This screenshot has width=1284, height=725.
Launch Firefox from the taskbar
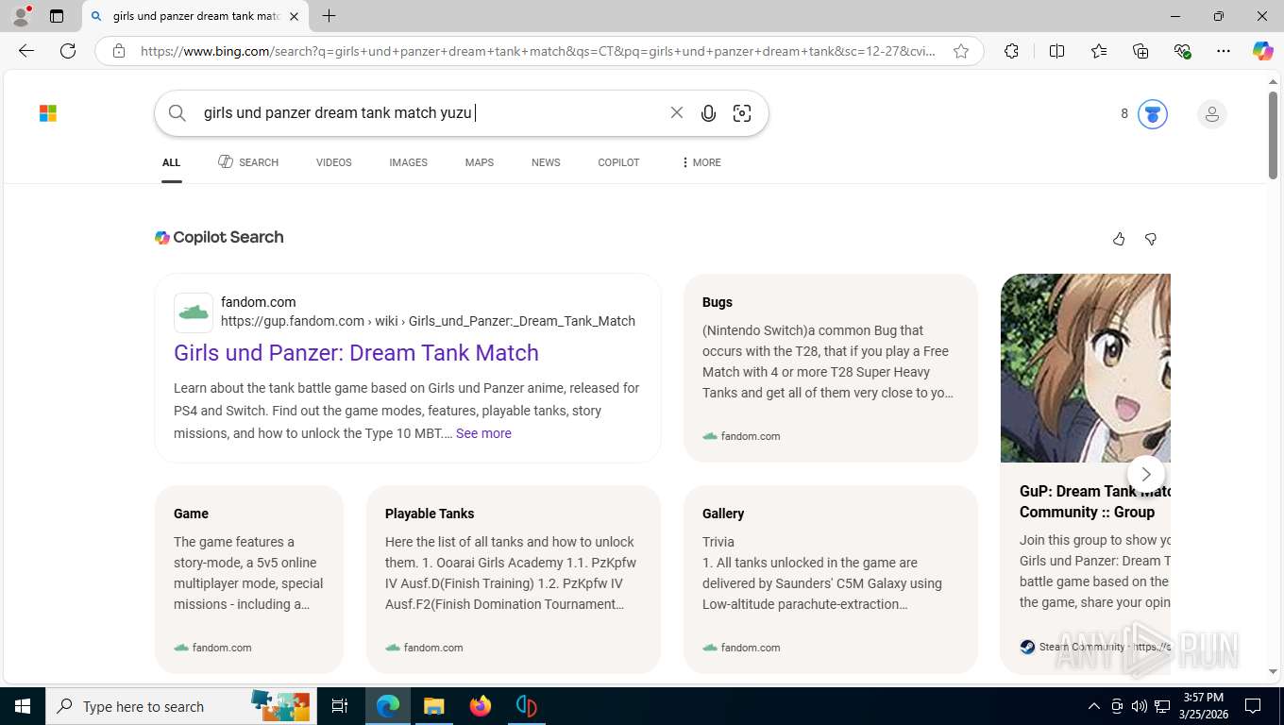(x=481, y=706)
